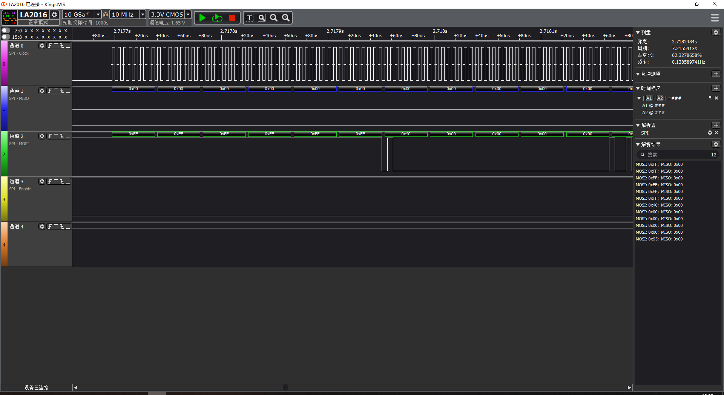Viewport: 724px width, 395px height.
Task: Open channel 2 settings gear
Action: 42,136
